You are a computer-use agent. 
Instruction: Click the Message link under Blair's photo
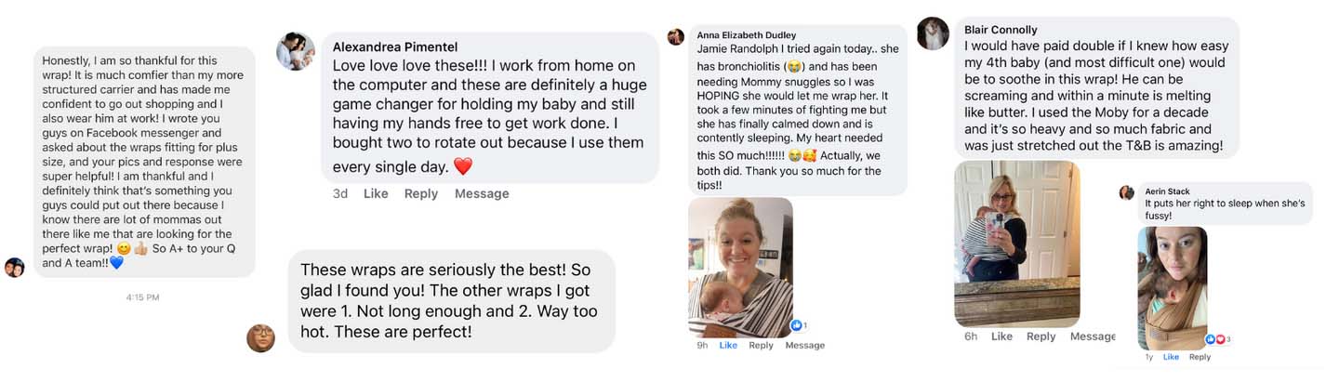(x=1092, y=336)
